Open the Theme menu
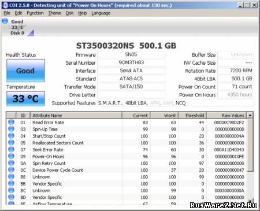Viewport: 260px width, 211px height. point(54,13)
